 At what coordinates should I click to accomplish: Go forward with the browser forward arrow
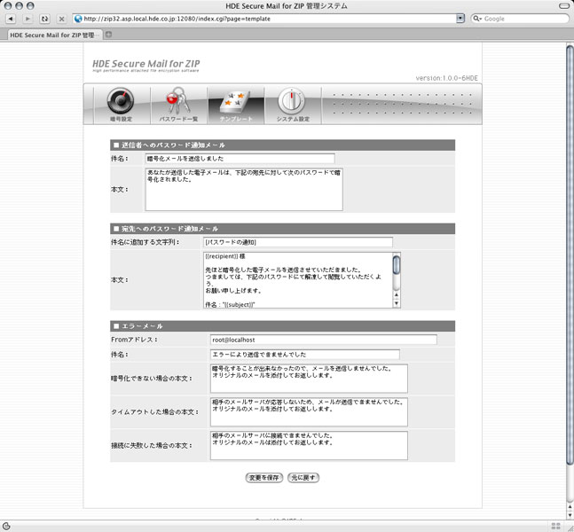(x=28, y=19)
